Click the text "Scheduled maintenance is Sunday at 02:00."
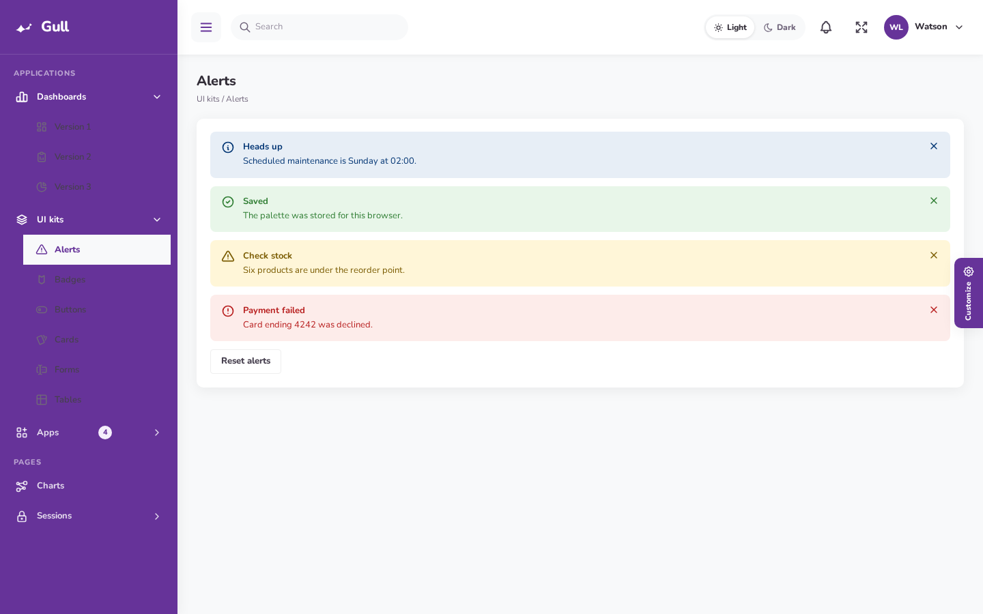Viewport: 983px width, 614px height. pyautogui.click(x=330, y=161)
